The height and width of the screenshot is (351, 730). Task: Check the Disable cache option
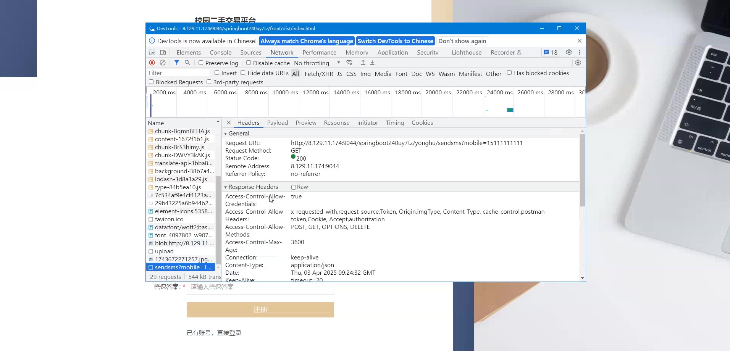[x=249, y=63]
